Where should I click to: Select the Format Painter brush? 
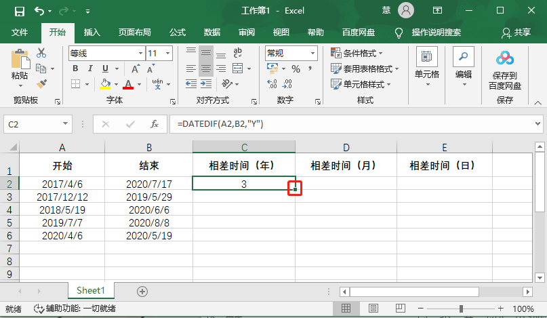click(41, 83)
